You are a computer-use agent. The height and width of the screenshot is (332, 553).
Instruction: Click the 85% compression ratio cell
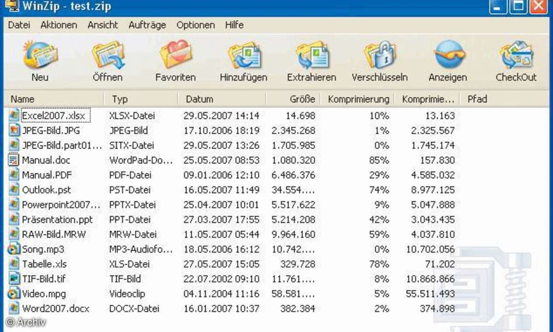coord(379,160)
